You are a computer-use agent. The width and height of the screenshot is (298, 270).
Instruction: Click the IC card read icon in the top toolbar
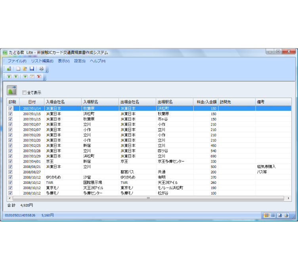[9, 69]
